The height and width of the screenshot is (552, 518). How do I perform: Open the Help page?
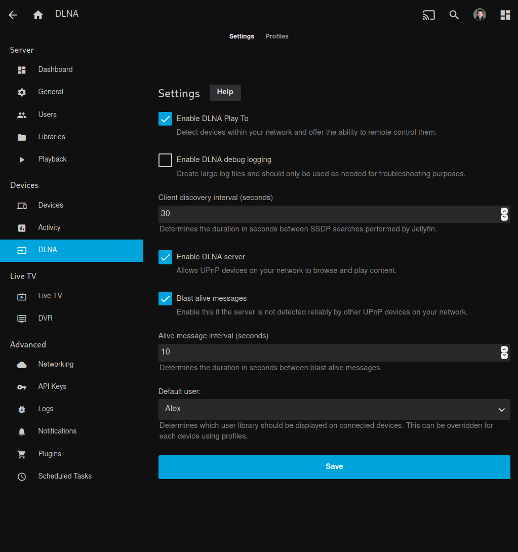[x=225, y=92]
